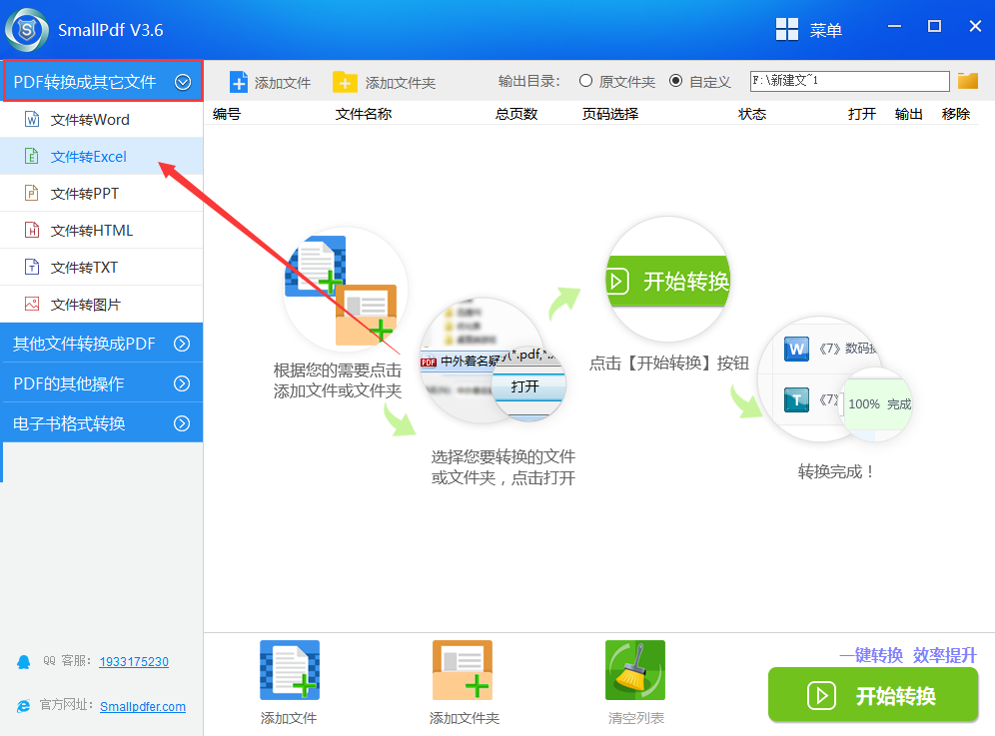This screenshot has height=736, width=995.
Task: Click the top toolbar 添加文件 plus icon
Action: 239,82
